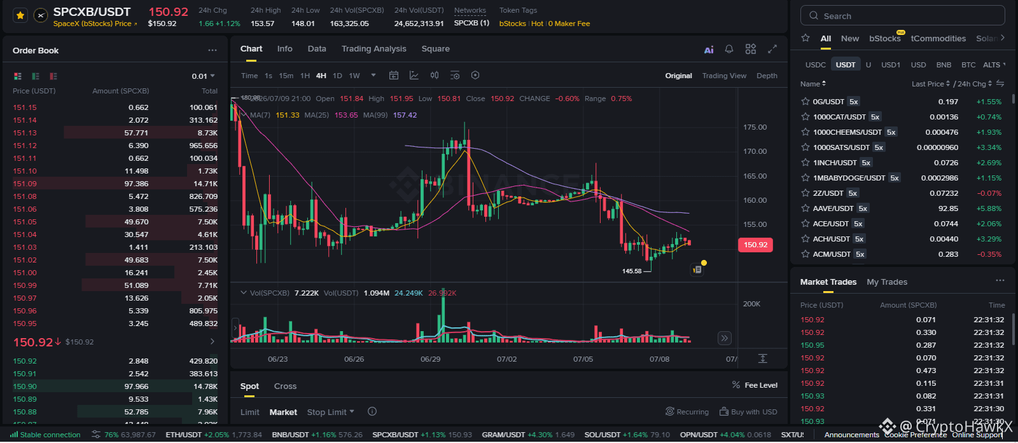Switch to the Square tab

(435, 49)
